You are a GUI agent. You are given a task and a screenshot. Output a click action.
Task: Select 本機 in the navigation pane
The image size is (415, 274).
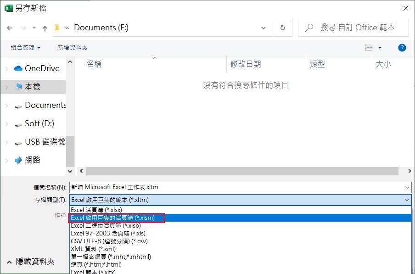pyautogui.click(x=33, y=86)
